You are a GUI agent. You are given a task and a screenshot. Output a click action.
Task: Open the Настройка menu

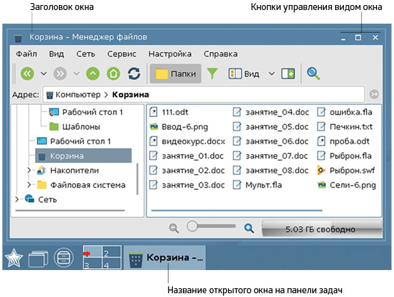(x=170, y=54)
